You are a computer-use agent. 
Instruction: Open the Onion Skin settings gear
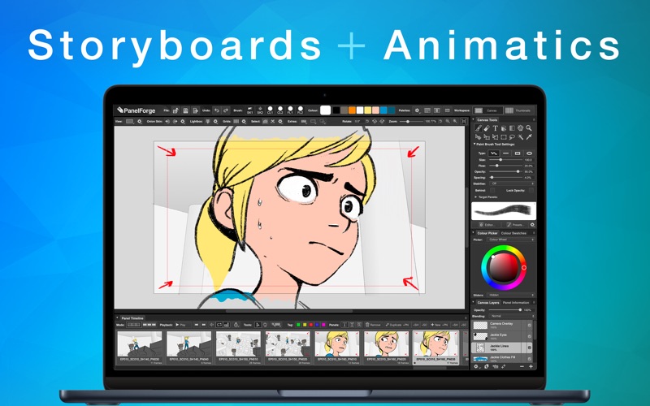click(183, 121)
